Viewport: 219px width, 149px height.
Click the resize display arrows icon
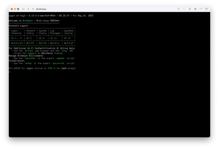(x=184, y=9)
